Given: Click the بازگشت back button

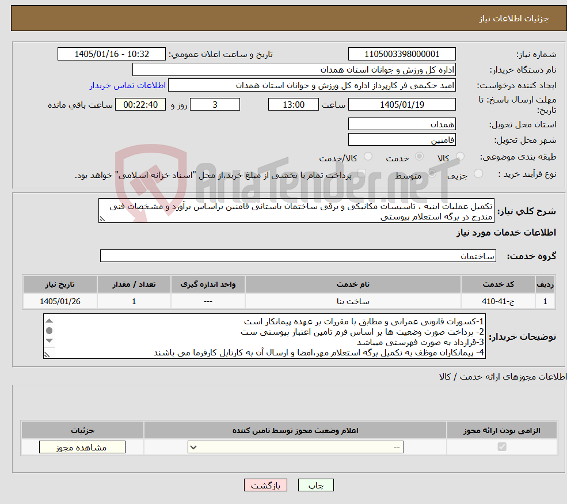Looking at the screenshot, I should (x=265, y=485).
